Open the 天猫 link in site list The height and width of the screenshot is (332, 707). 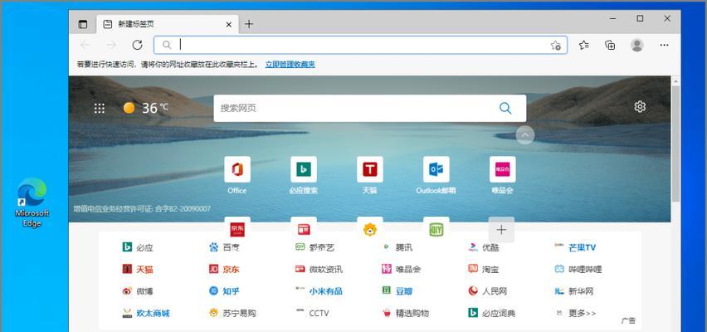pyautogui.click(x=138, y=269)
